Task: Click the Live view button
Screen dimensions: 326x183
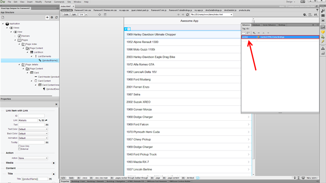Action: (81, 15)
